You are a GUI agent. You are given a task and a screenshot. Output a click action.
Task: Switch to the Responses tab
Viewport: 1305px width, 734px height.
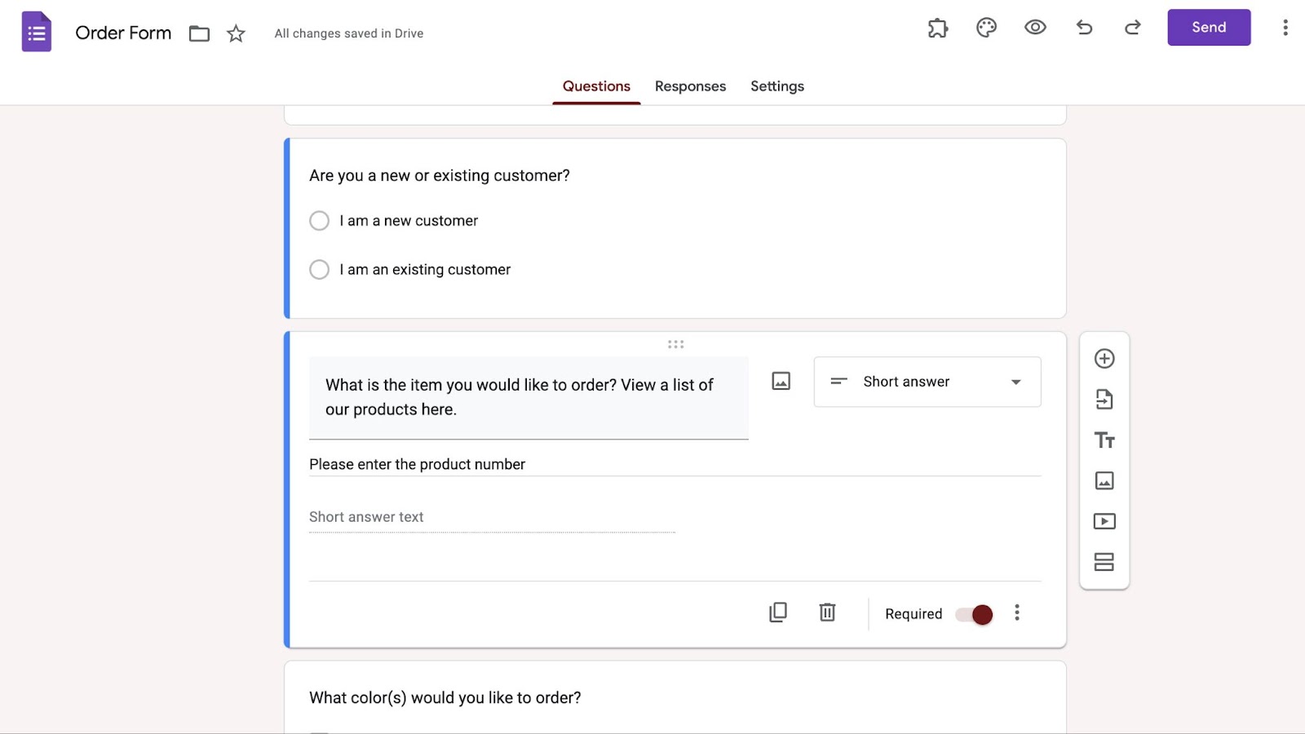[x=690, y=86]
